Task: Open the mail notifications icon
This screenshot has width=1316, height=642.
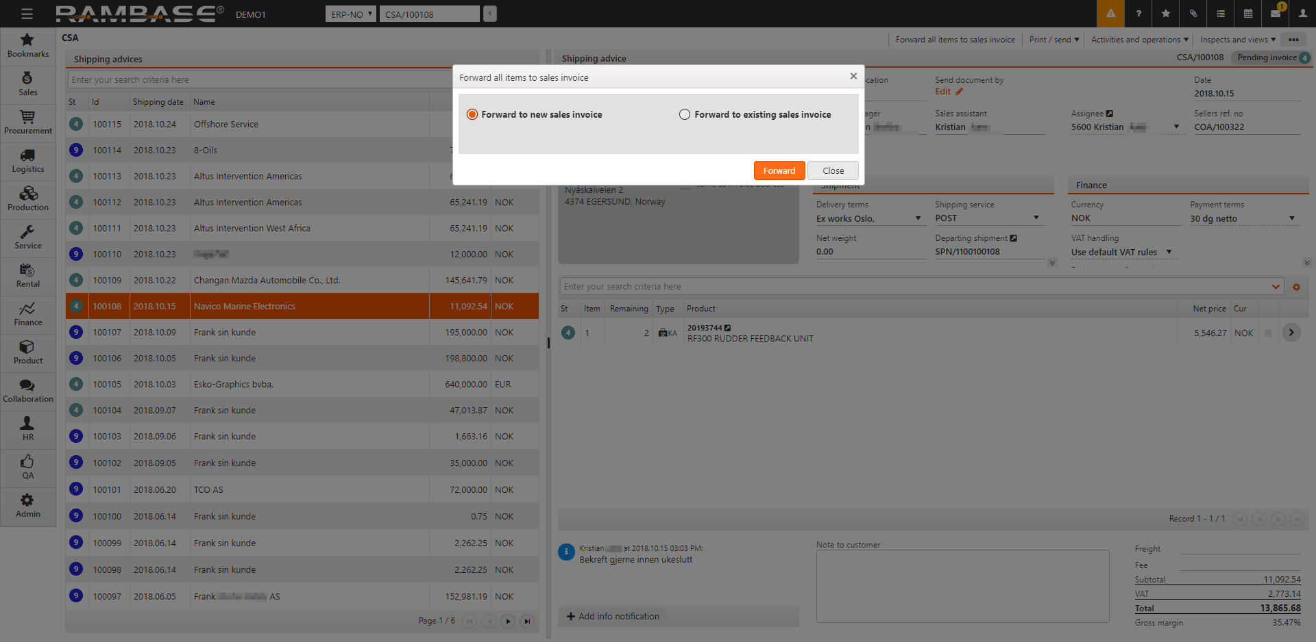Action: point(1276,14)
